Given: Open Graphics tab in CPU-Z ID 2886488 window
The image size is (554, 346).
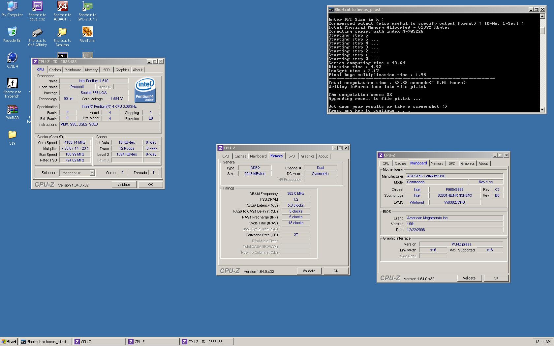Looking at the screenshot, I should tap(122, 70).
